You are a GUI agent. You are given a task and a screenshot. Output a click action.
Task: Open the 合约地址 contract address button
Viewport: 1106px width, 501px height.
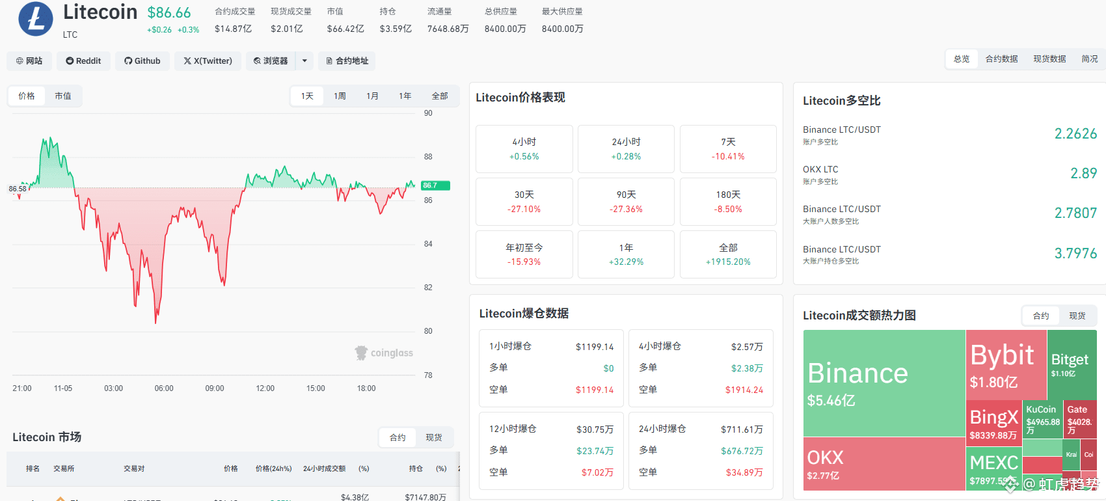(347, 61)
